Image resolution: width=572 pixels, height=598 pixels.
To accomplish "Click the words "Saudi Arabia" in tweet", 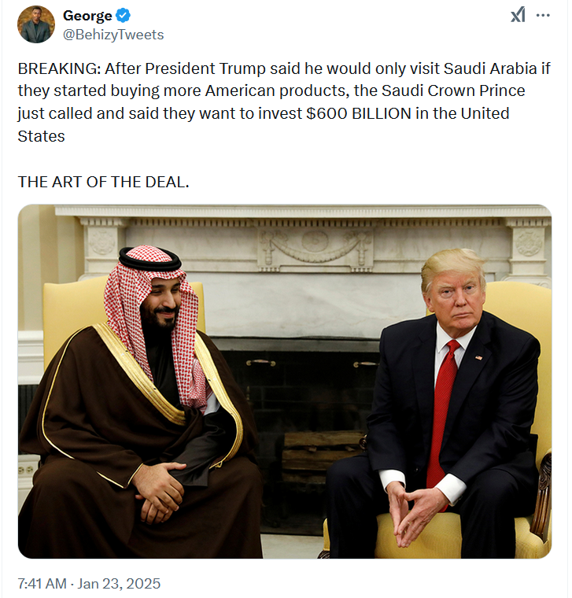I will pos(496,68).
